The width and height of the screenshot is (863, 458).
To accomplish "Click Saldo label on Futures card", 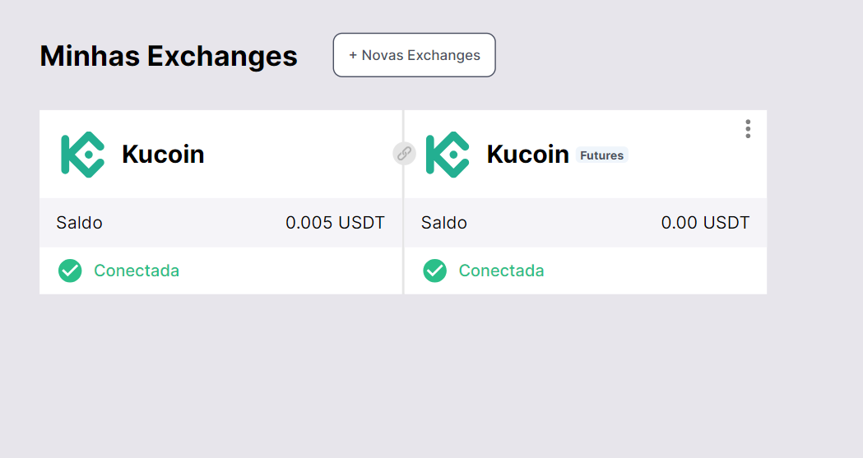I will point(443,223).
